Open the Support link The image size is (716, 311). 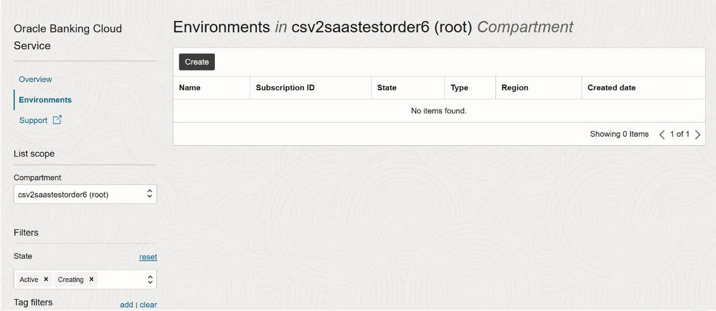coord(33,120)
